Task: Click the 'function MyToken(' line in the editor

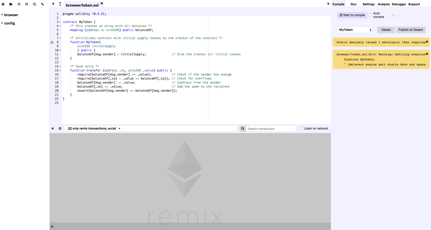Action: [x=85, y=42]
